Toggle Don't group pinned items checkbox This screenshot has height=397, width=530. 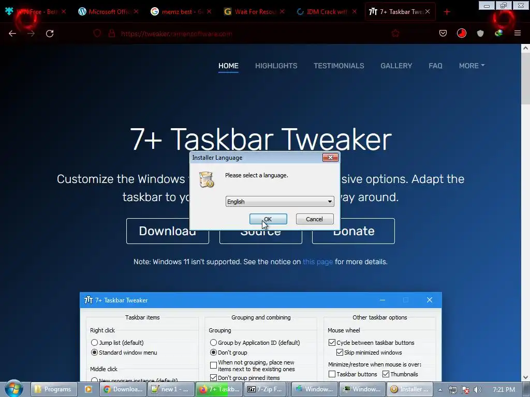click(x=213, y=378)
